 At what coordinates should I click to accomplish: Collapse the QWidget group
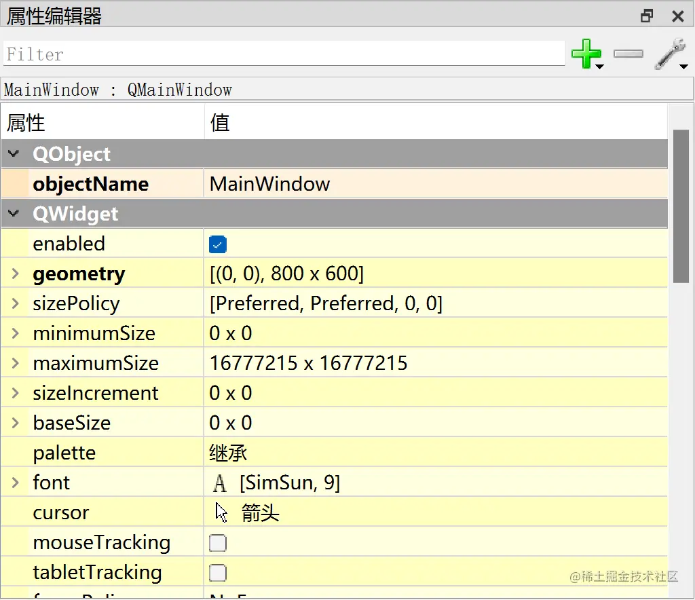pyautogui.click(x=14, y=214)
